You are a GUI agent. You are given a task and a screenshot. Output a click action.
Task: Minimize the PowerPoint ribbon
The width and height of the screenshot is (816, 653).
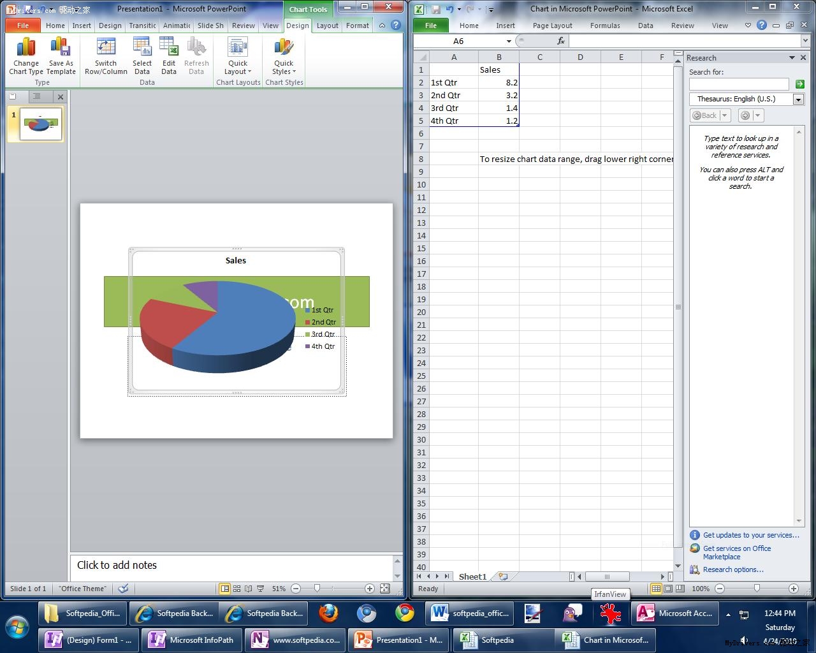point(382,26)
